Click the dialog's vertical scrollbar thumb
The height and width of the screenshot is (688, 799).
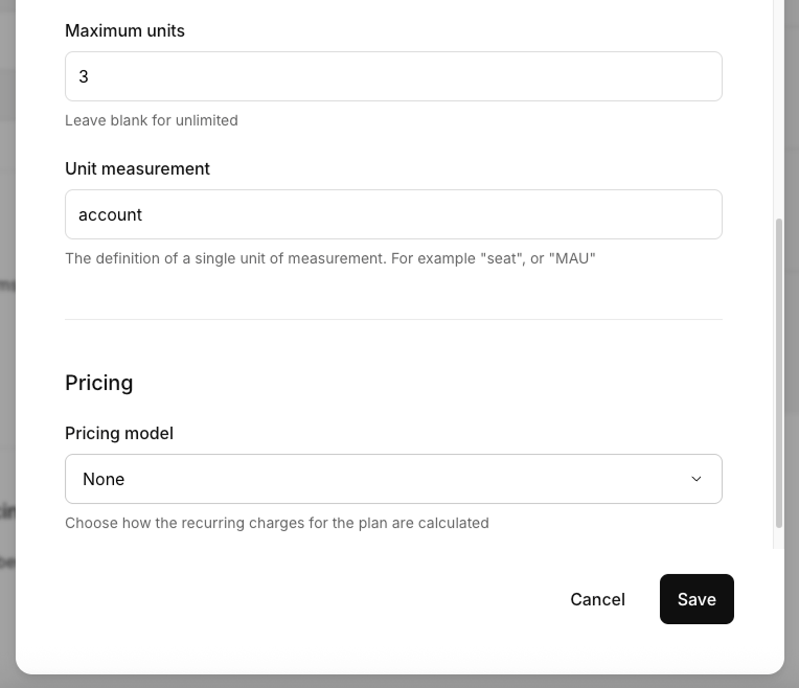(x=779, y=373)
